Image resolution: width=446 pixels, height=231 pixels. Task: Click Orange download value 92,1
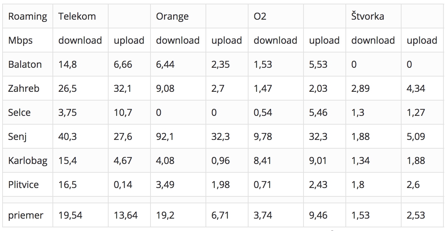point(165,137)
